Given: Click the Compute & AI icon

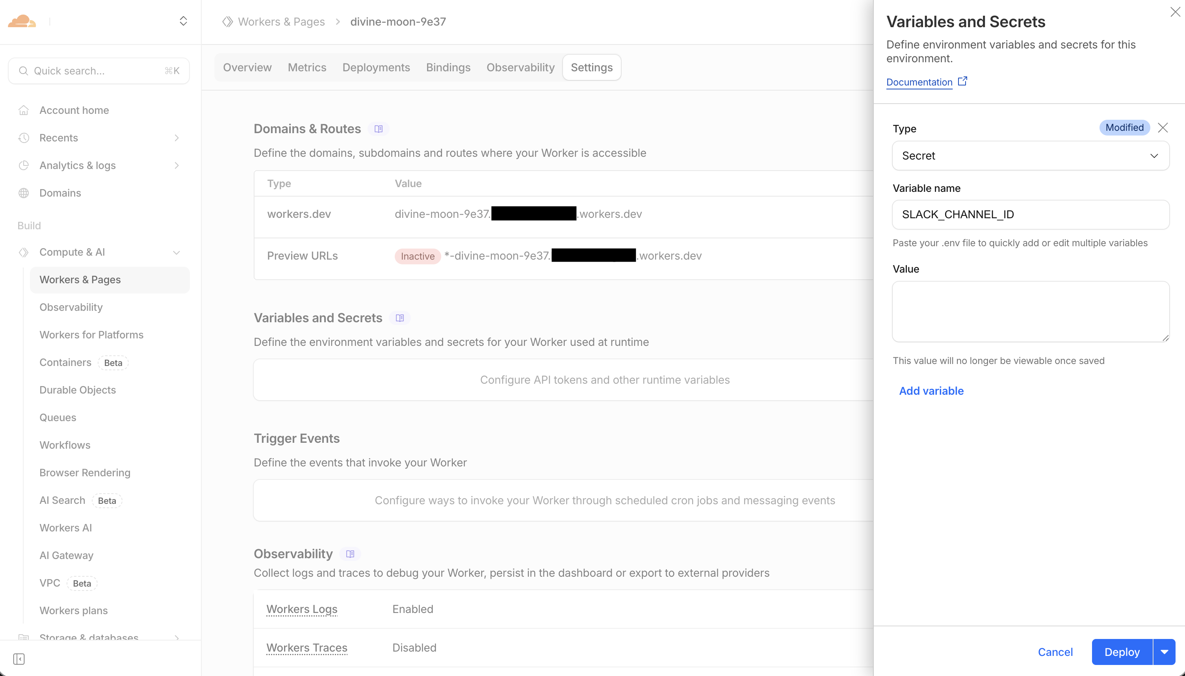Looking at the screenshot, I should [24, 252].
